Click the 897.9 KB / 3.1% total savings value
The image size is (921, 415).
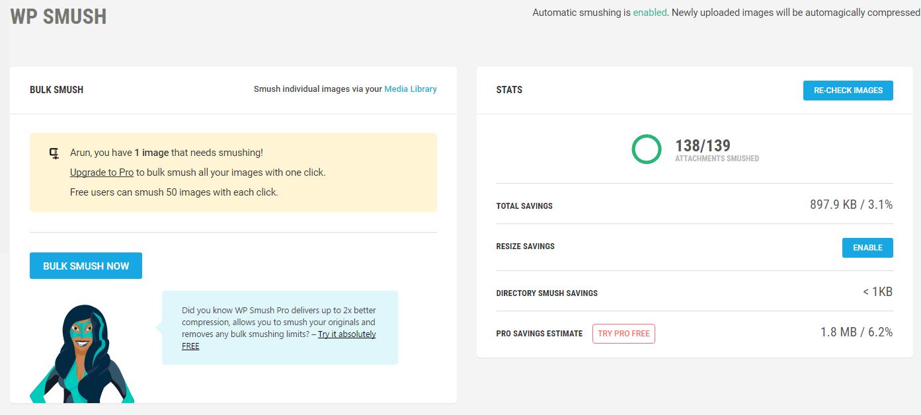click(851, 205)
